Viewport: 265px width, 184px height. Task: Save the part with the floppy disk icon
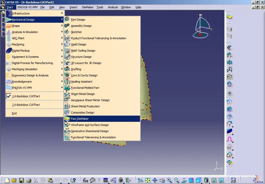(x=21, y=180)
